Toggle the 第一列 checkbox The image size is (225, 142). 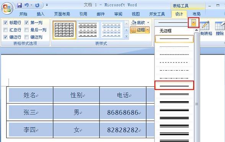(x=26, y=22)
